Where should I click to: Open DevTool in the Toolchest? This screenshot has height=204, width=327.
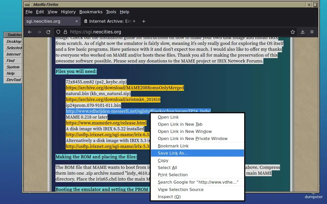pyautogui.click(x=14, y=80)
